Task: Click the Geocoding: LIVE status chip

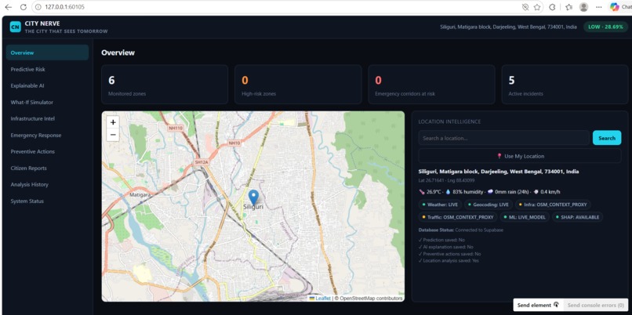Action: coord(489,205)
